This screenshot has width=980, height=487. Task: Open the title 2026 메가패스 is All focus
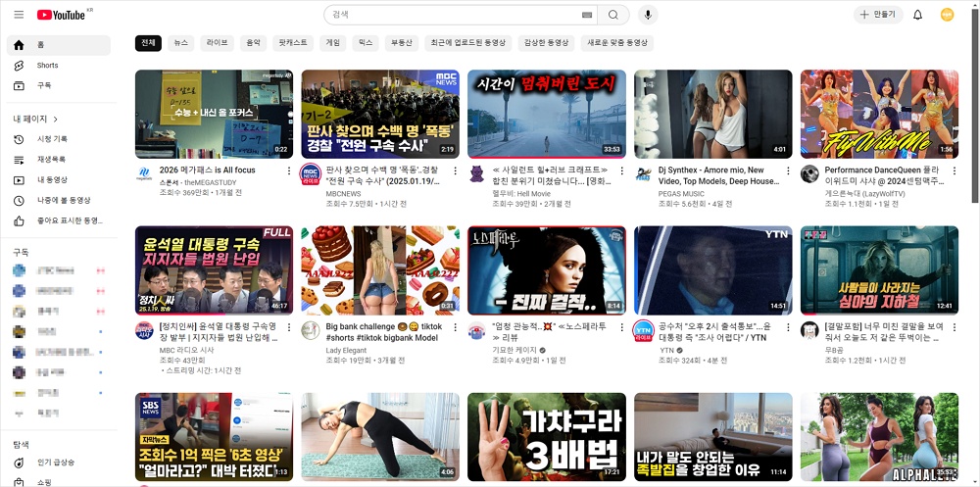(208, 170)
